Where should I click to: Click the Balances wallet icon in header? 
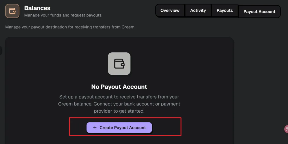pyautogui.click(x=12, y=11)
